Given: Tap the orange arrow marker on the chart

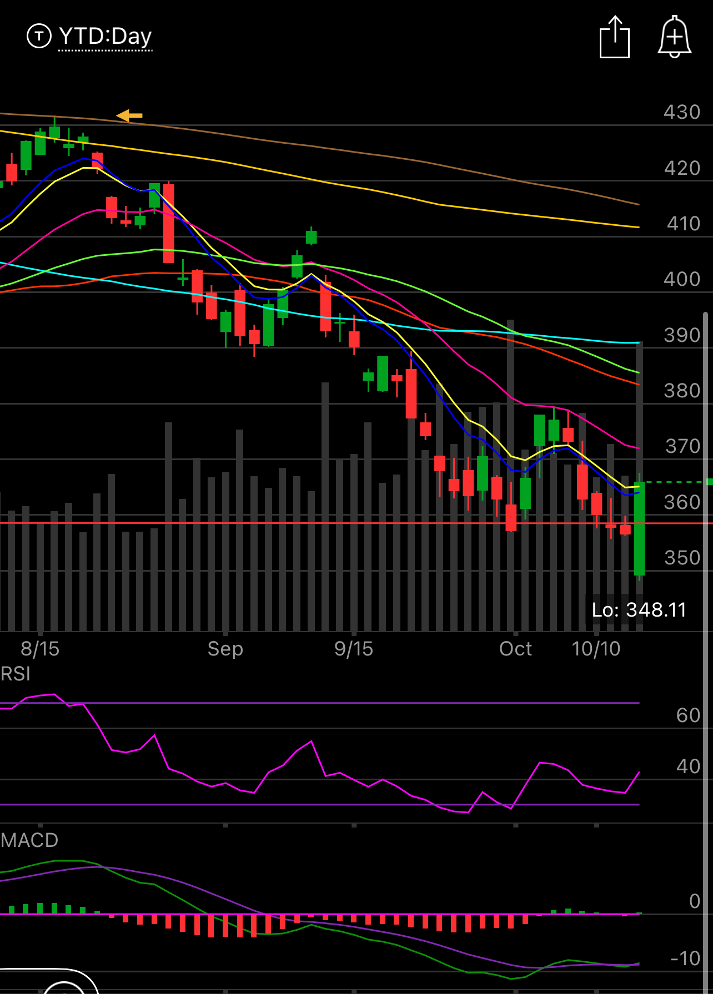Looking at the screenshot, I should [129, 115].
